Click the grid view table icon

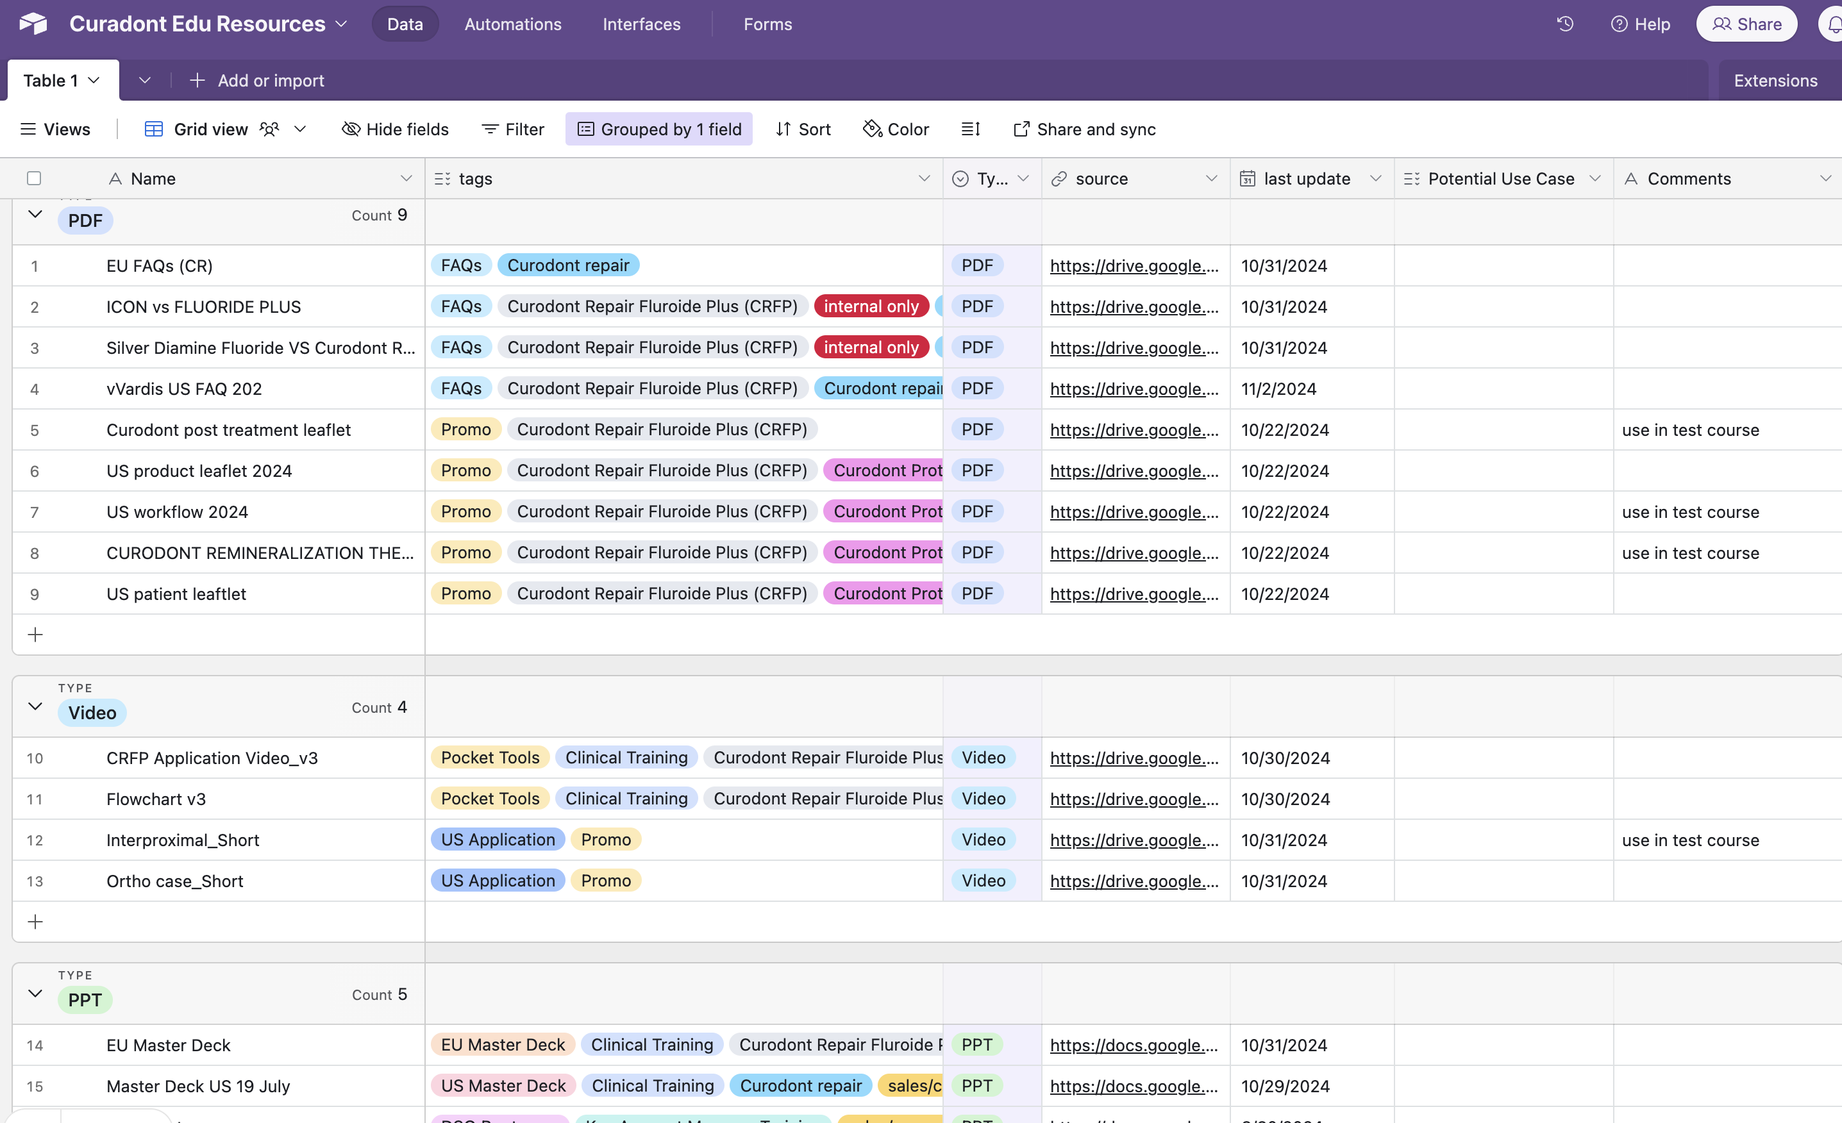click(153, 129)
